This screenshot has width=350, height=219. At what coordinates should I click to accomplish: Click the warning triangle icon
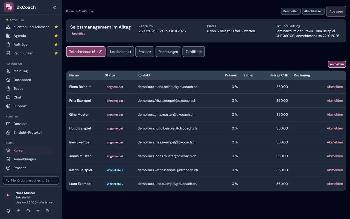pos(19,211)
